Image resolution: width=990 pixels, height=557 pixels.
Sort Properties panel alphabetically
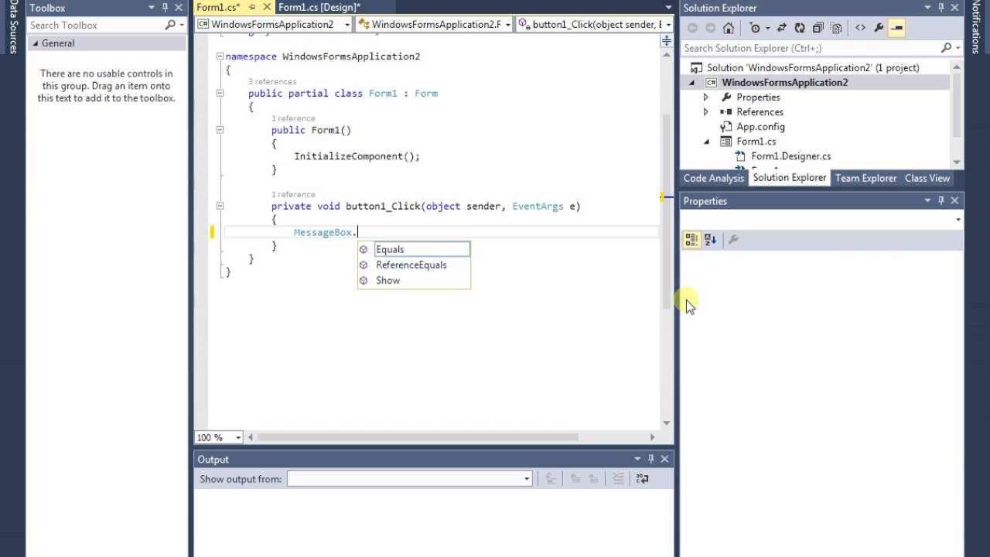[710, 240]
